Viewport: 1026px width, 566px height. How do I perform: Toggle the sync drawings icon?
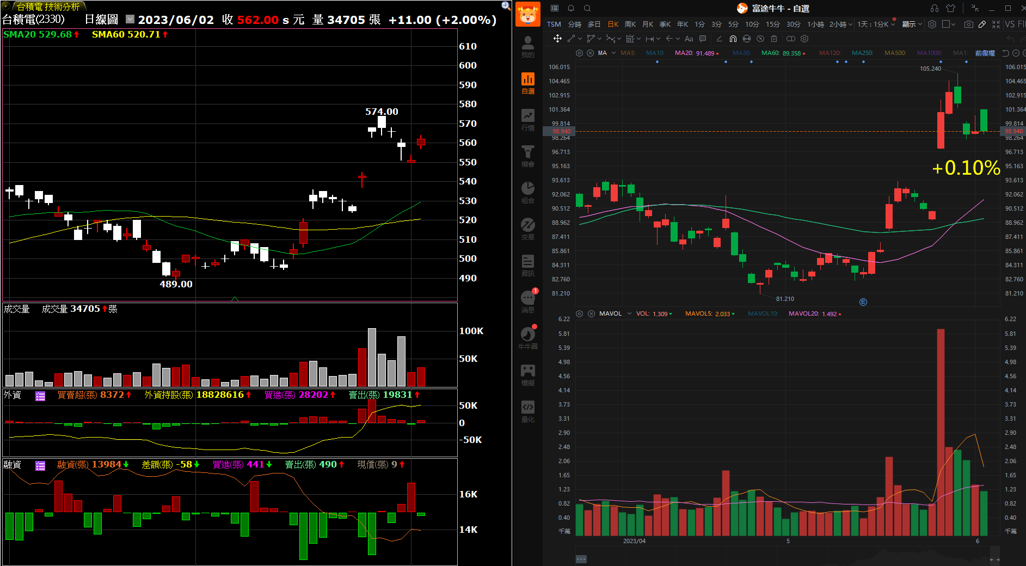pos(747,39)
